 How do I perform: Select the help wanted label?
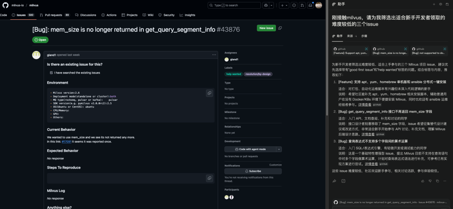coord(234,74)
